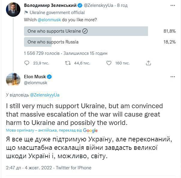Click the Google translate logo
This screenshot has width=181, height=178.
(x=90, y=131)
